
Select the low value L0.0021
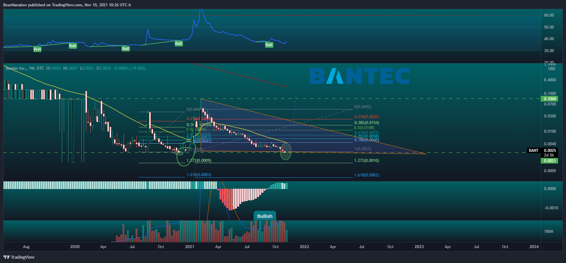[87, 68]
